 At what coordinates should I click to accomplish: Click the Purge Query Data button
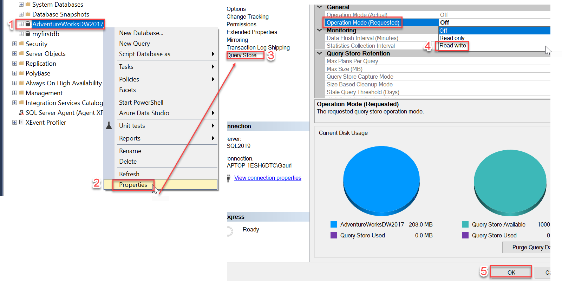(x=527, y=248)
